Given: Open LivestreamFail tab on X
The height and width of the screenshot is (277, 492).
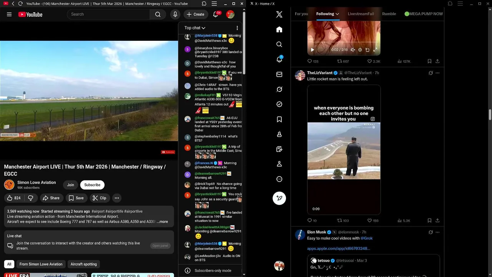Looking at the screenshot, I should click(361, 14).
